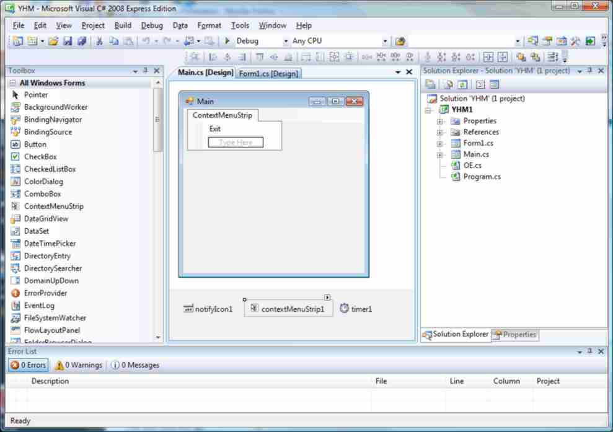Click the File column header in Error List
613x432 pixels.
381,381
